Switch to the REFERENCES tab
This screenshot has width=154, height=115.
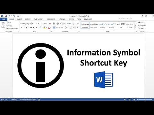[x=51, y=19]
